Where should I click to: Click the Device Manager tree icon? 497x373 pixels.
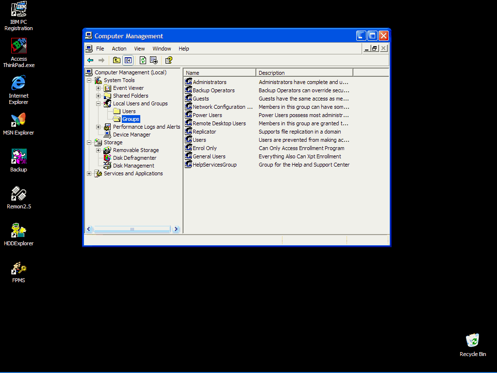[x=107, y=135]
